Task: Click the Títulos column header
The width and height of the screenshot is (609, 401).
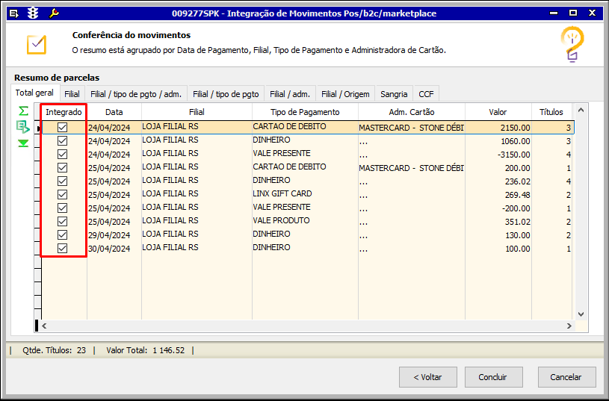Action: point(551,112)
